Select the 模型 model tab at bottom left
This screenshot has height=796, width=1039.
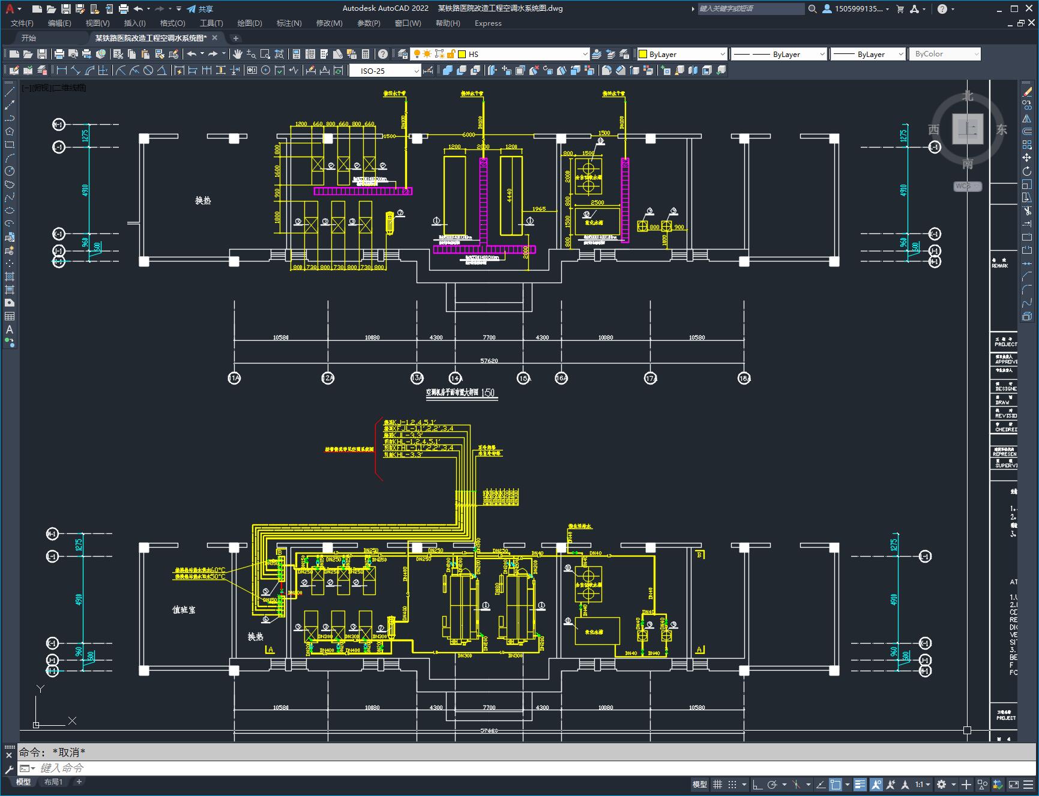coord(23,782)
